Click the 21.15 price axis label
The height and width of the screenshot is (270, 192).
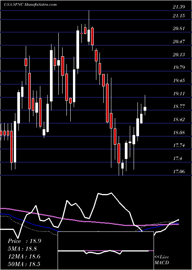coord(179,16)
